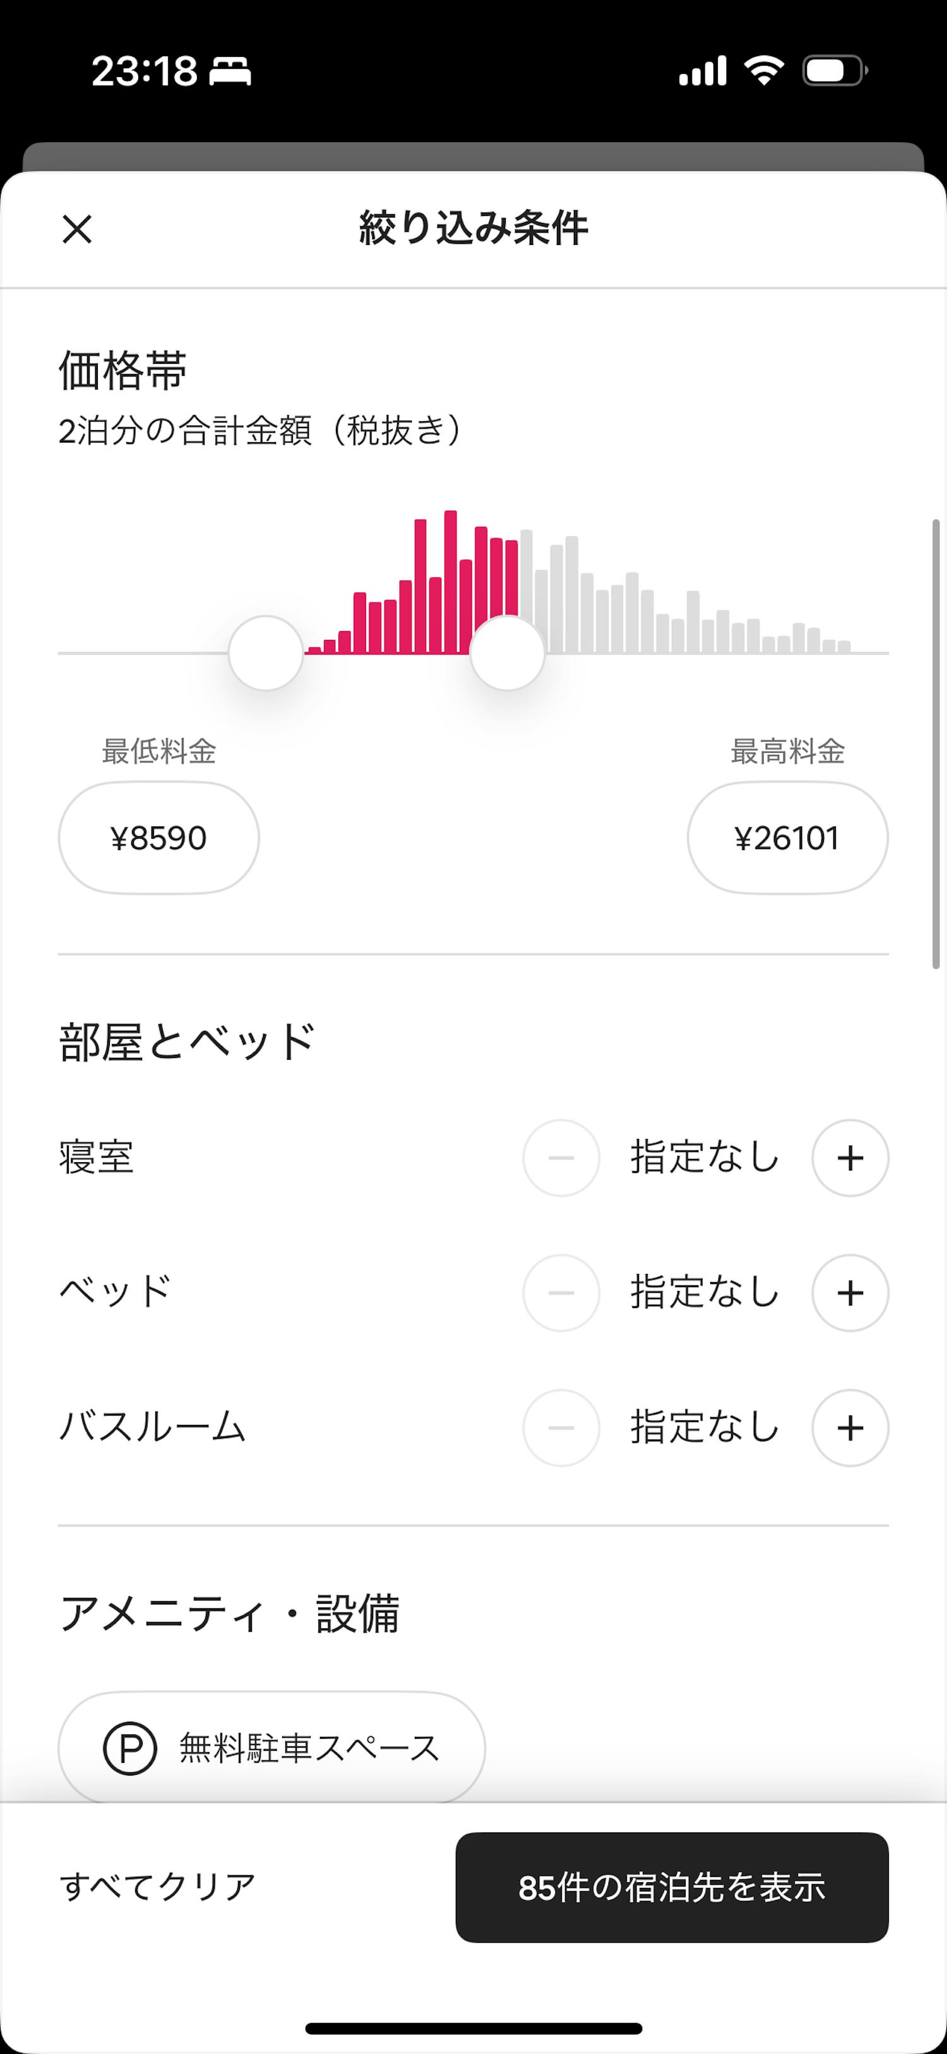The image size is (947, 2054).
Task: Select the minimum price slider handle
Action: tap(265, 653)
